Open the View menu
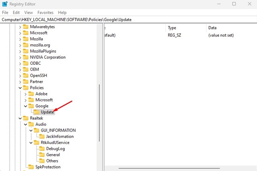The image size is (257, 171). (29, 12)
